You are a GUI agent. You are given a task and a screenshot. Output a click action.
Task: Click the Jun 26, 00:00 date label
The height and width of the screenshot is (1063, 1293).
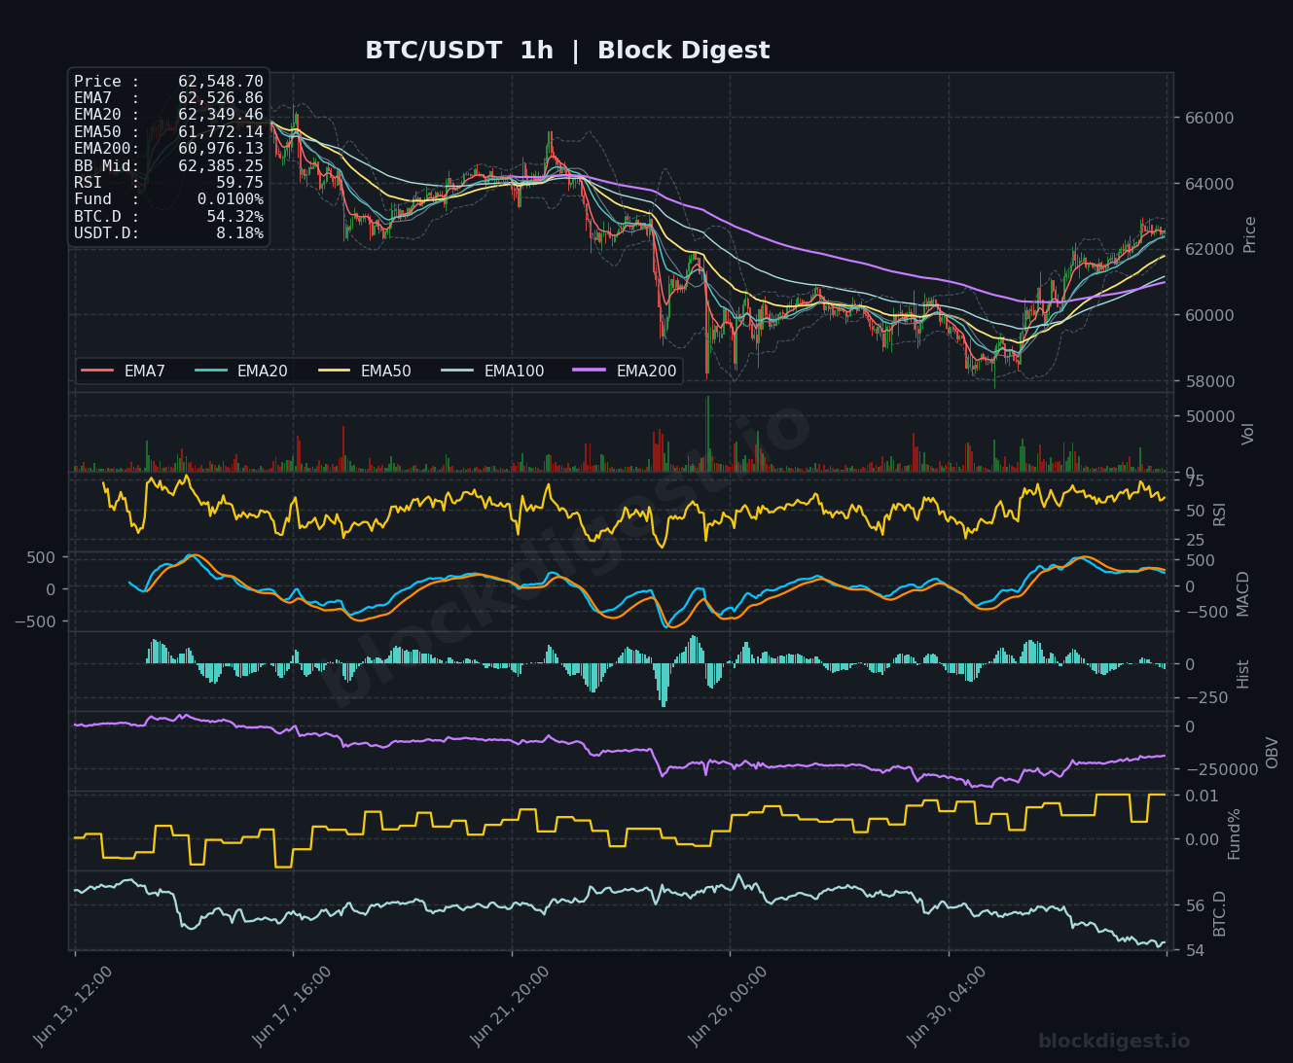click(729, 1007)
